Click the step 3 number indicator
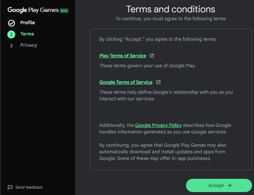This screenshot has height=195, width=254. click(x=11, y=46)
